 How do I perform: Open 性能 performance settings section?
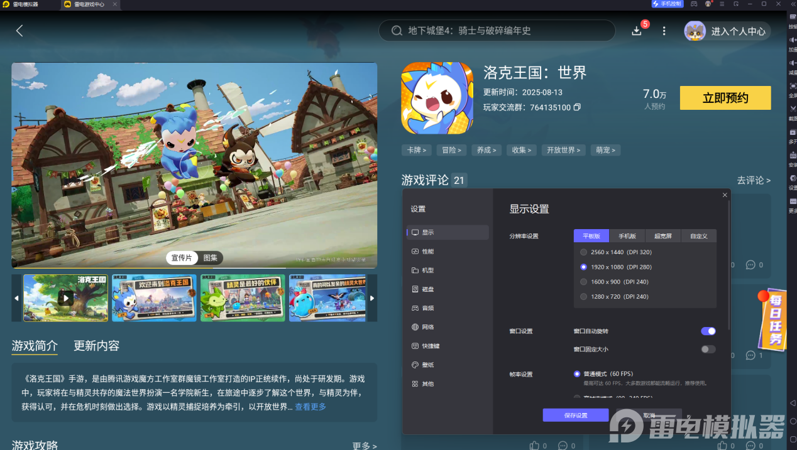point(448,251)
